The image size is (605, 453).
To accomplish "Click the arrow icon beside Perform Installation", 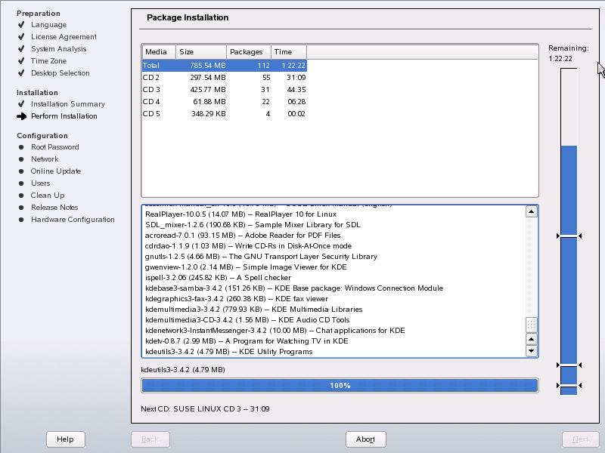I will (22, 116).
